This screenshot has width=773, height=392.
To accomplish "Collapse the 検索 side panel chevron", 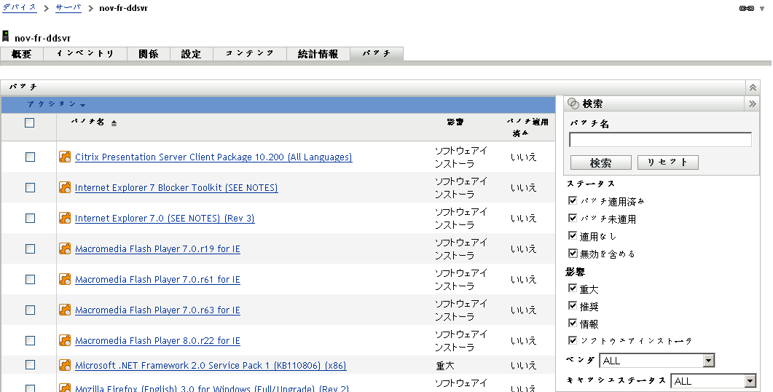I will tap(753, 103).
